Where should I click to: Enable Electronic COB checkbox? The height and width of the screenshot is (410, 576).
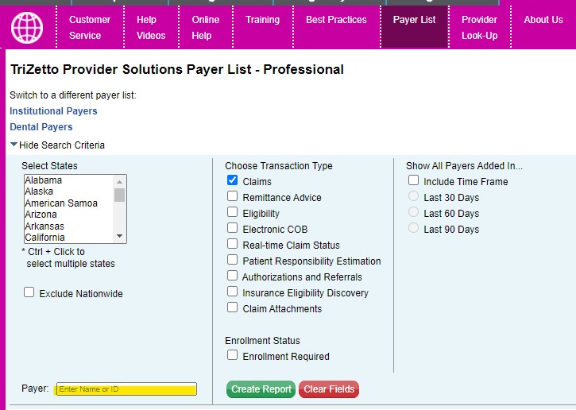point(232,228)
